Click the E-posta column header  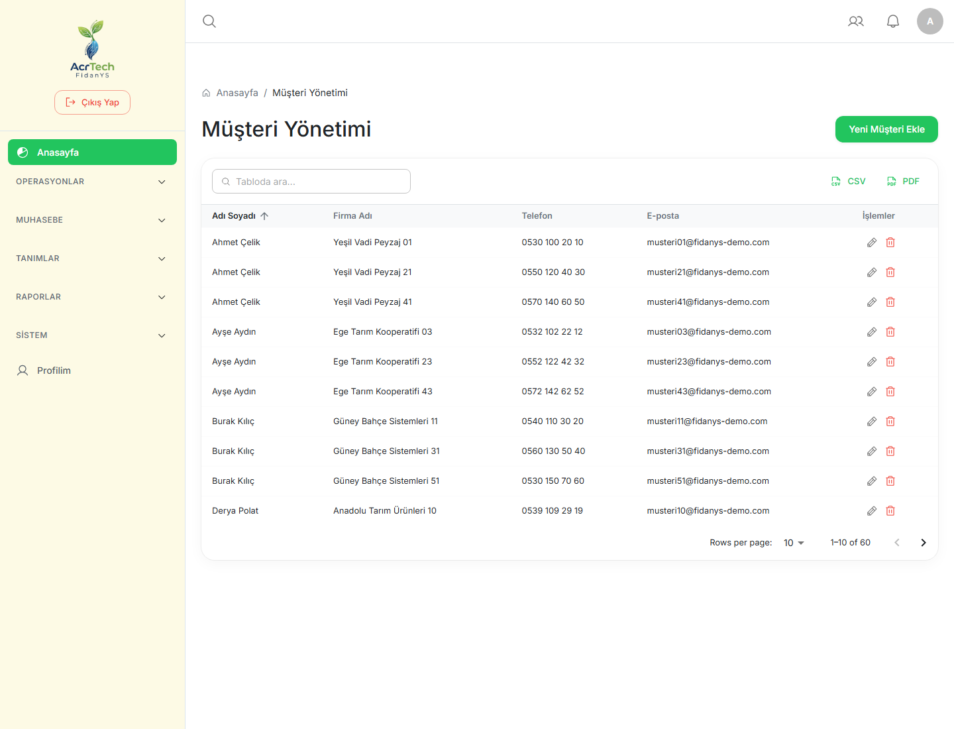662,216
